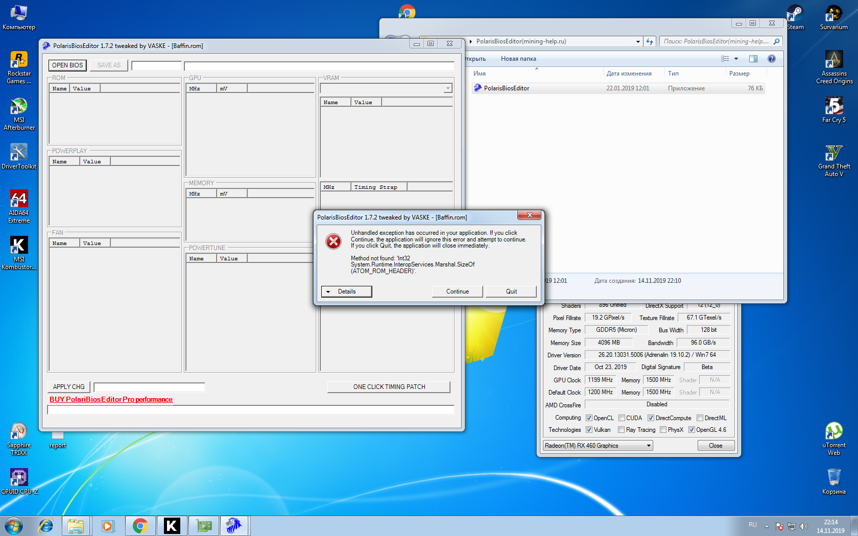The image size is (858, 536).
Task: Click the taskbar clock showing 22:14
Action: 830,526
